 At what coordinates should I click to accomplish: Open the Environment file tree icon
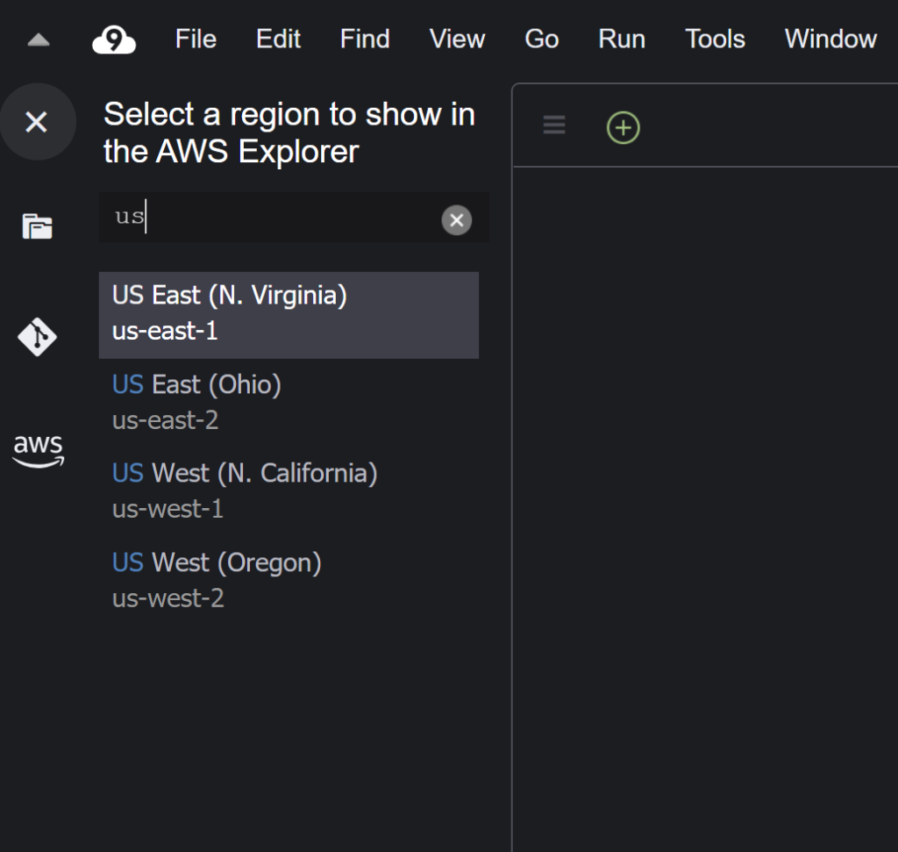click(38, 226)
